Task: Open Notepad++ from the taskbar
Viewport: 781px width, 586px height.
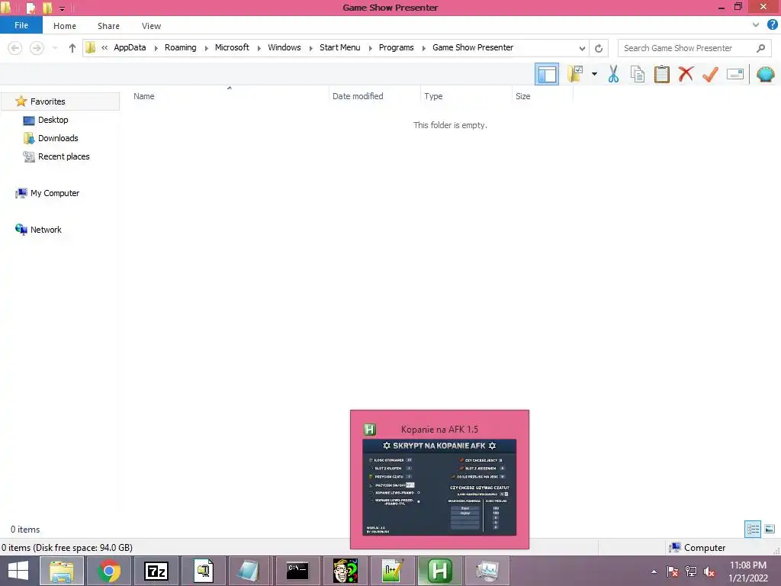Action: coord(392,571)
